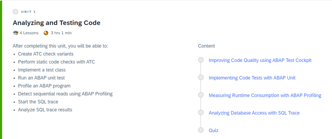
Task: Open Implementing Code Tests with ABAP Unit
Action: point(252,78)
